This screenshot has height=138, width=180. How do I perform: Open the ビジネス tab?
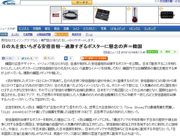pos(24,29)
